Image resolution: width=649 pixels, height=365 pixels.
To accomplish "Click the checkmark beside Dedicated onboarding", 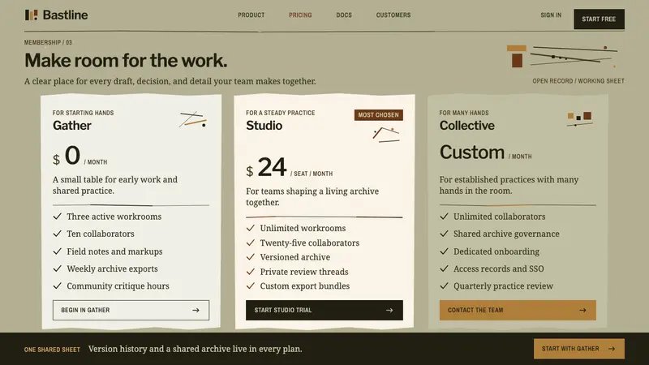I will click(444, 251).
